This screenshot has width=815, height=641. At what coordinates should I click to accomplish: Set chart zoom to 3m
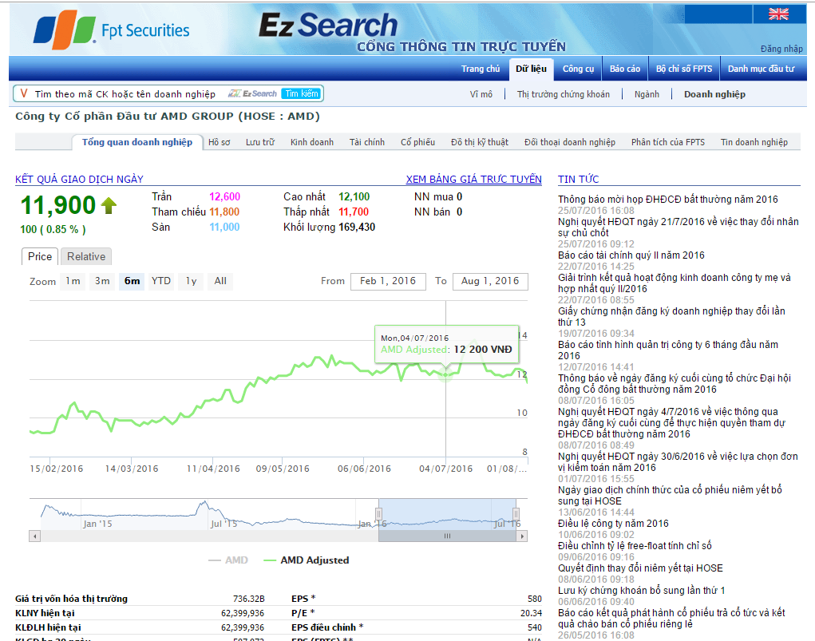coord(102,281)
